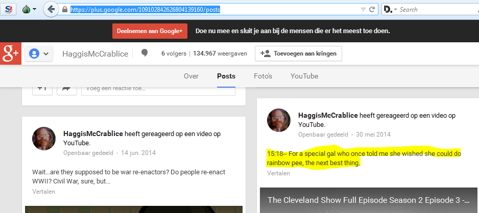Viewport: 479px width, 213px height.
Task: Click Vertalen under the rainbow pee post
Action: [x=279, y=173]
